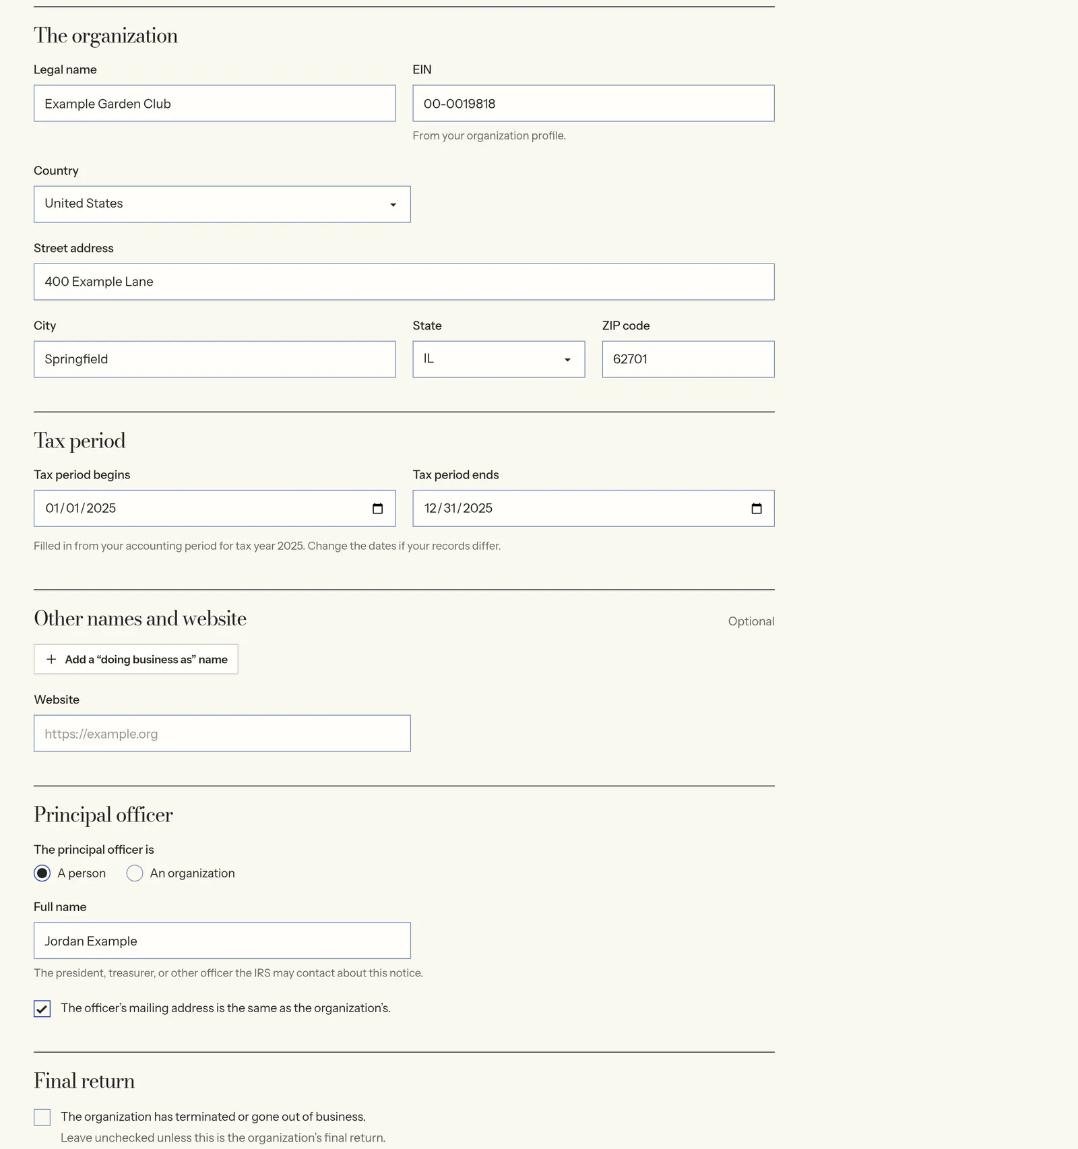The width and height of the screenshot is (1078, 1149).
Task: Click the plus icon beside doing business as
Action: coord(51,659)
